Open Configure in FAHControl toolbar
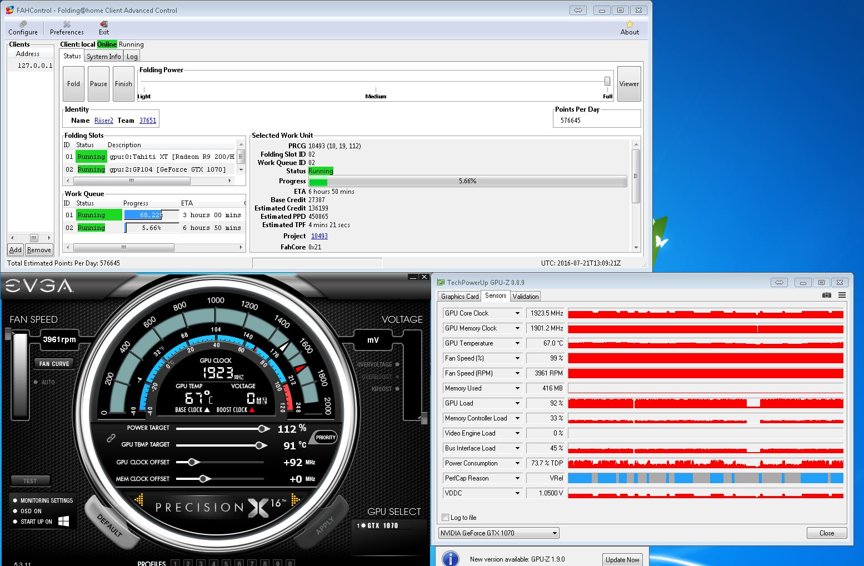The width and height of the screenshot is (864, 566). (x=23, y=28)
